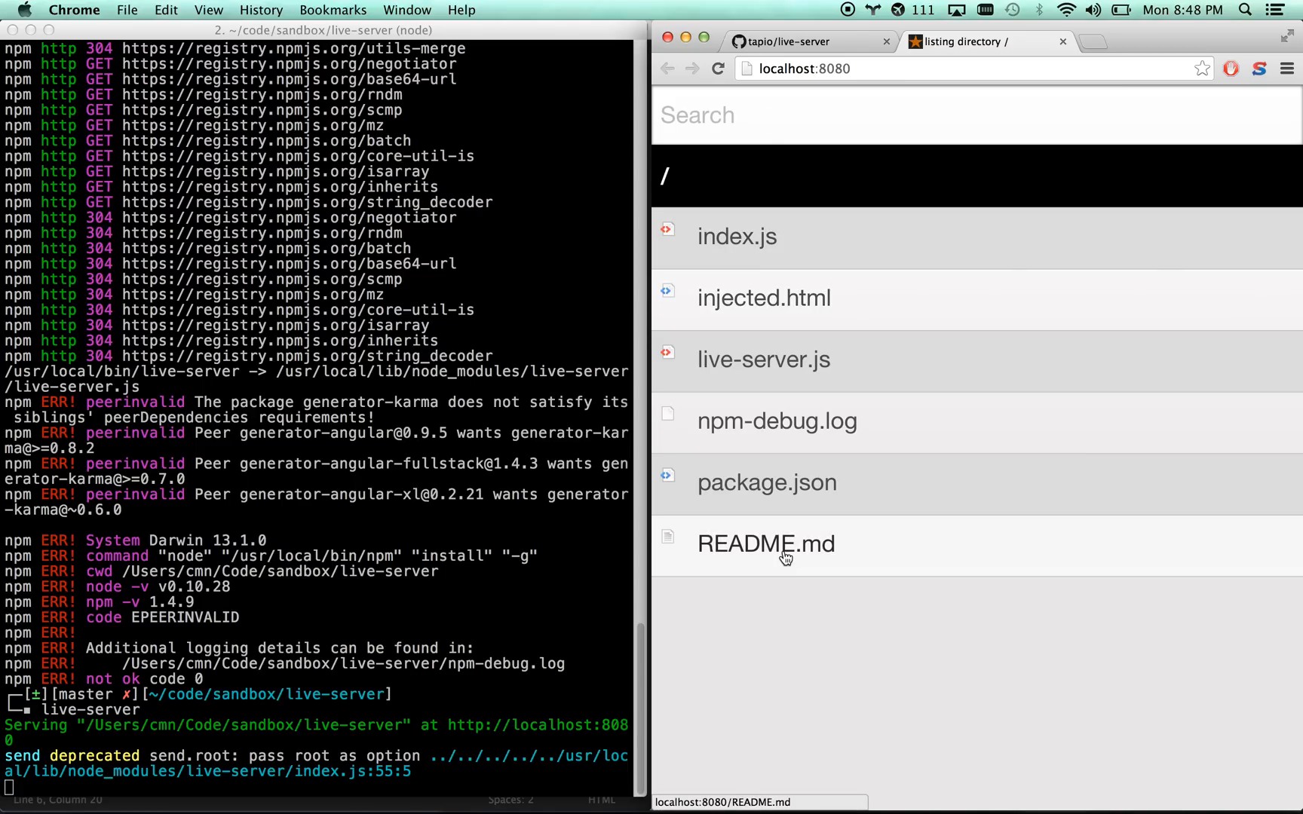Open Spotlight search from the menu bar
This screenshot has height=814, width=1303.
click(x=1245, y=10)
